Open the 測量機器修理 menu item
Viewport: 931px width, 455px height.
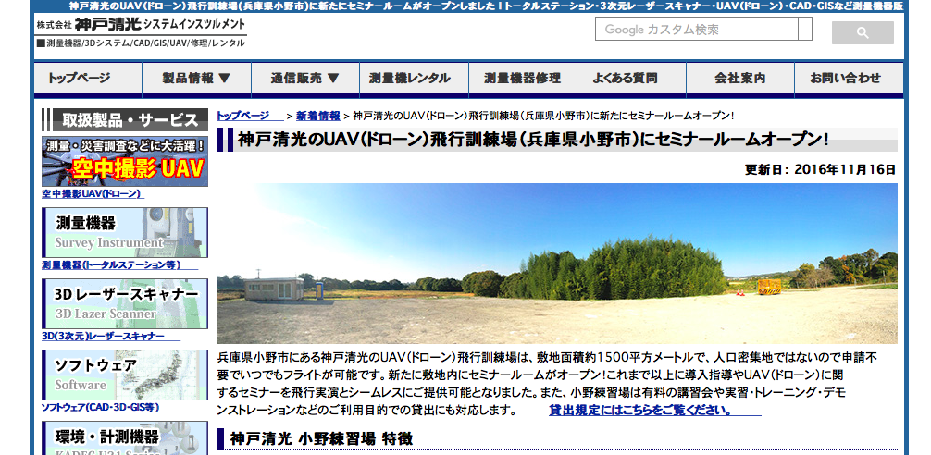(523, 79)
